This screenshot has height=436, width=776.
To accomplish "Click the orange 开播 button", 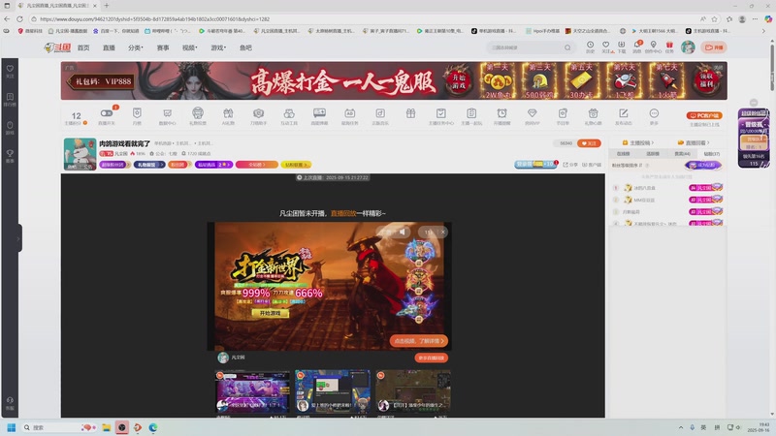I will point(714,47).
